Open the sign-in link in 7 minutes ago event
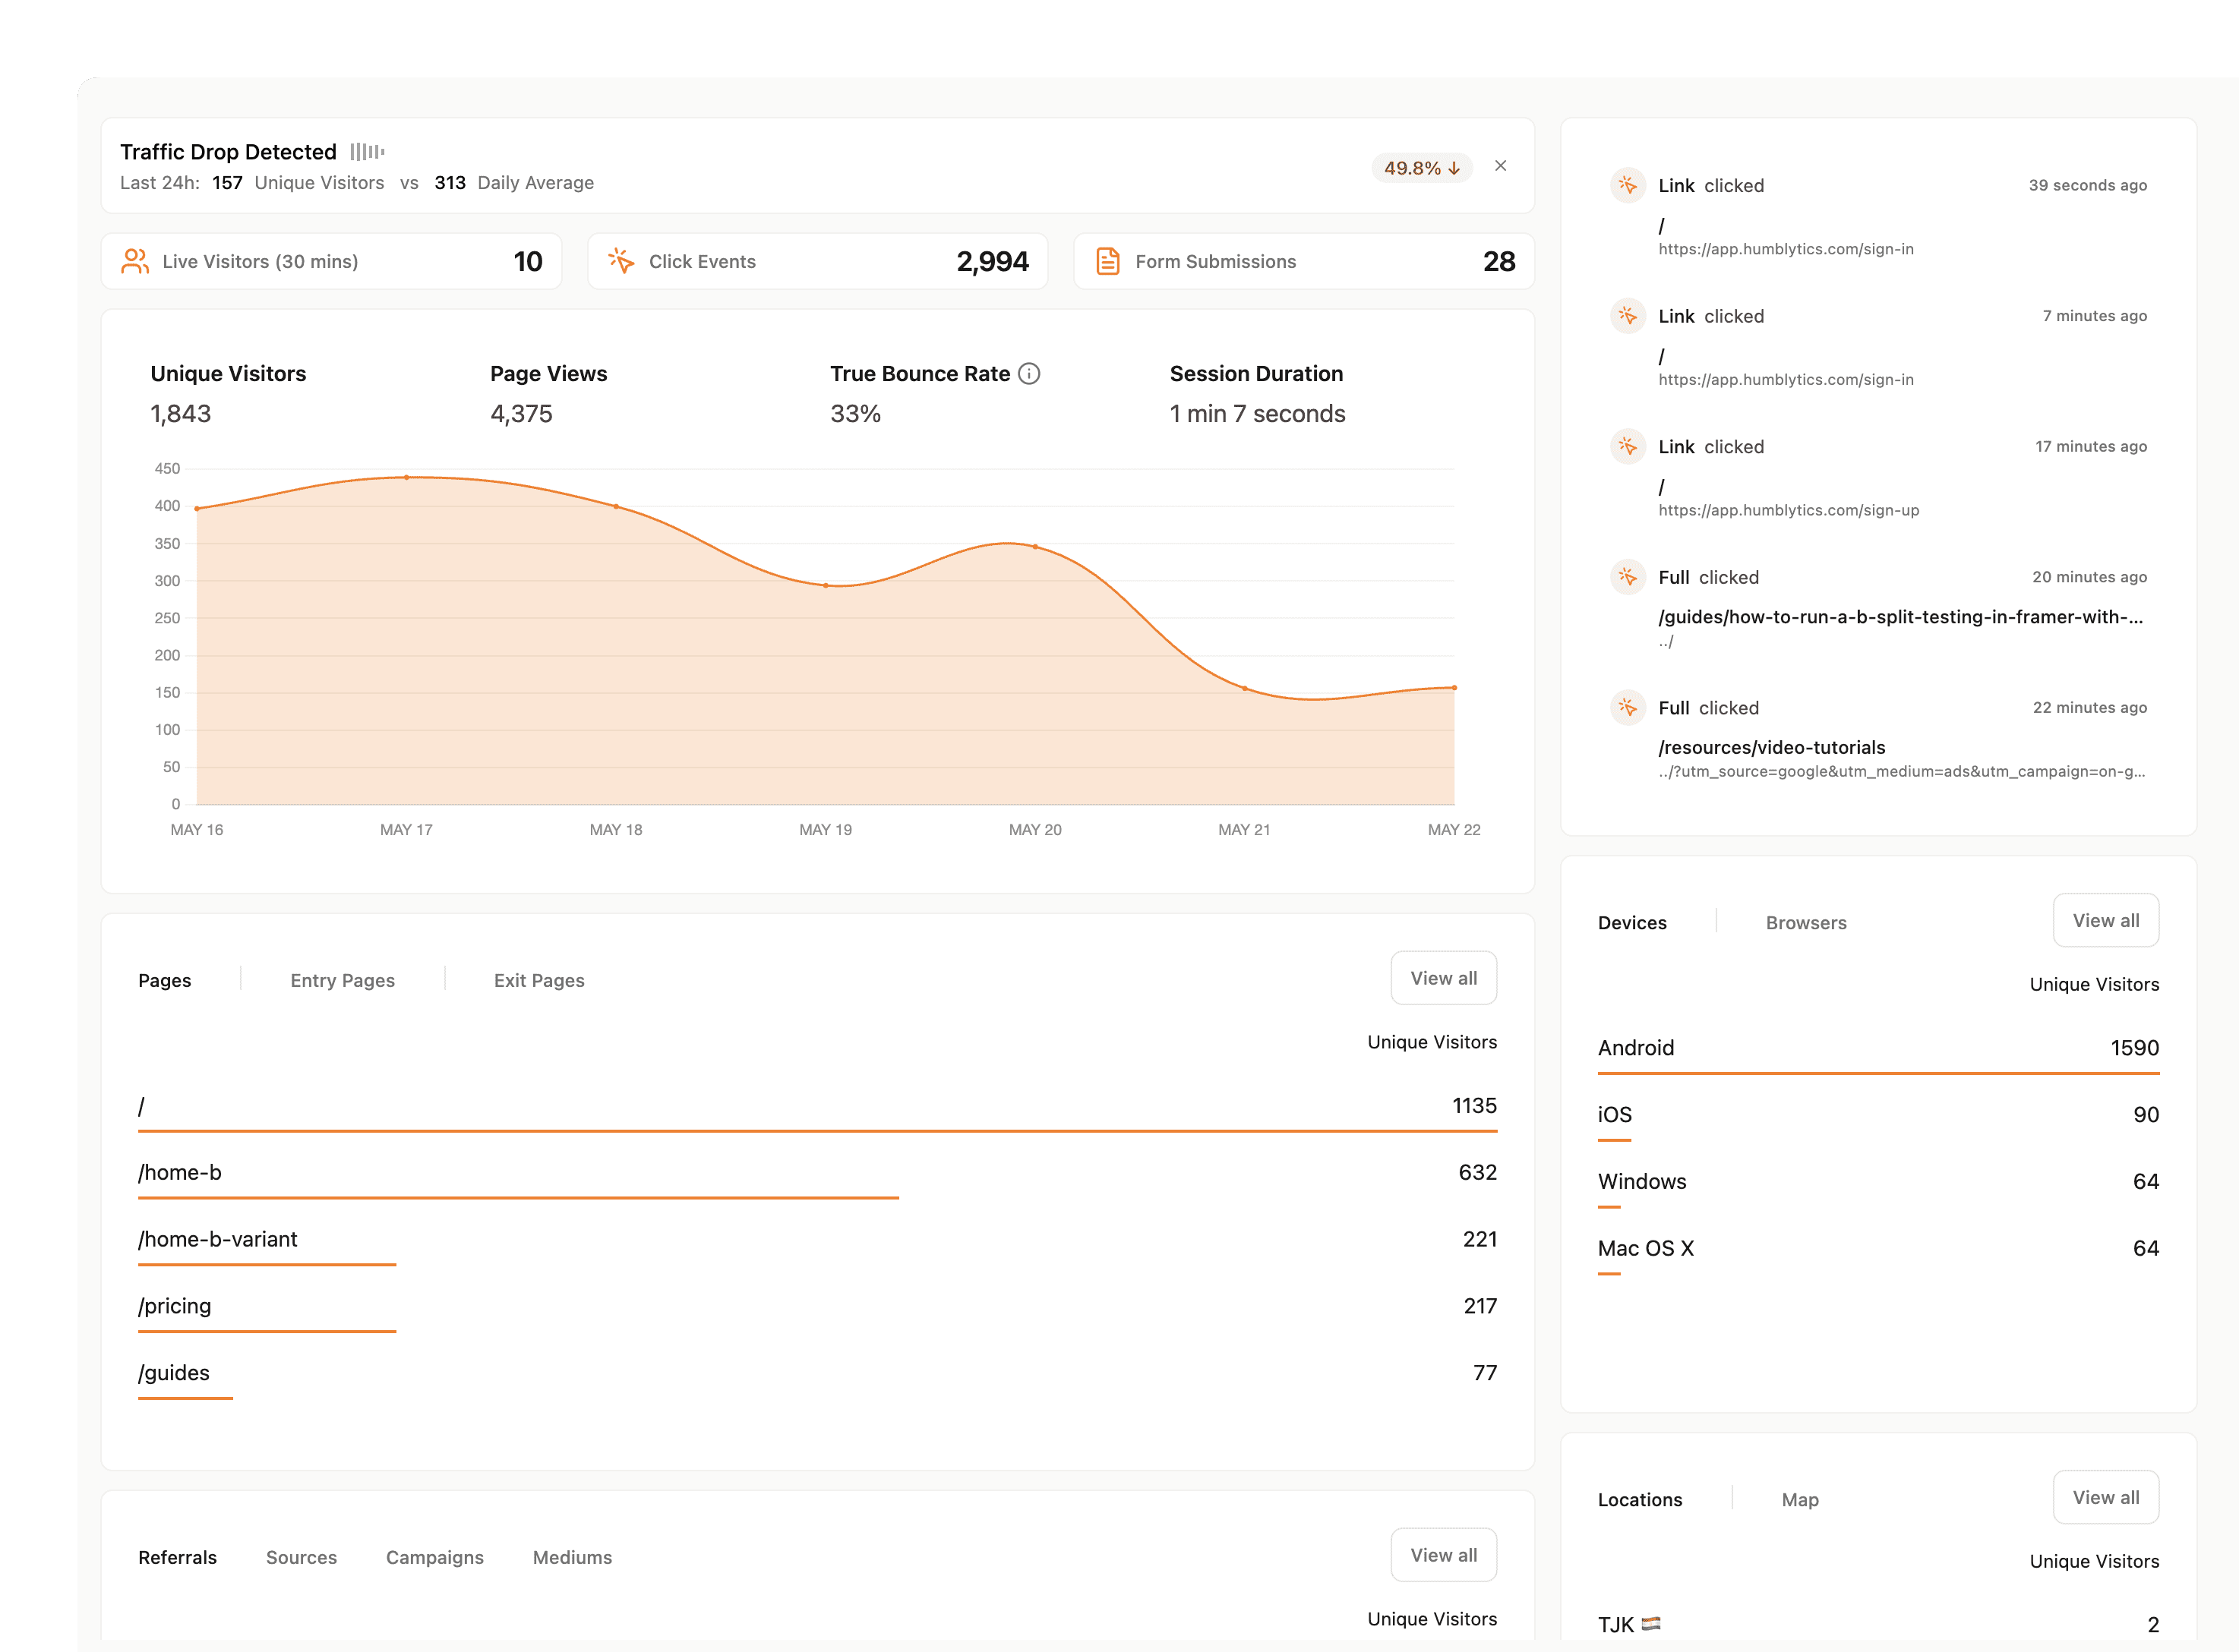2239x1652 pixels. point(1786,380)
